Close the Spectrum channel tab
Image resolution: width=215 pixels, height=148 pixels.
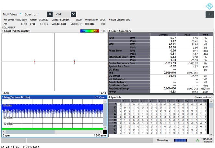tap(50, 14)
